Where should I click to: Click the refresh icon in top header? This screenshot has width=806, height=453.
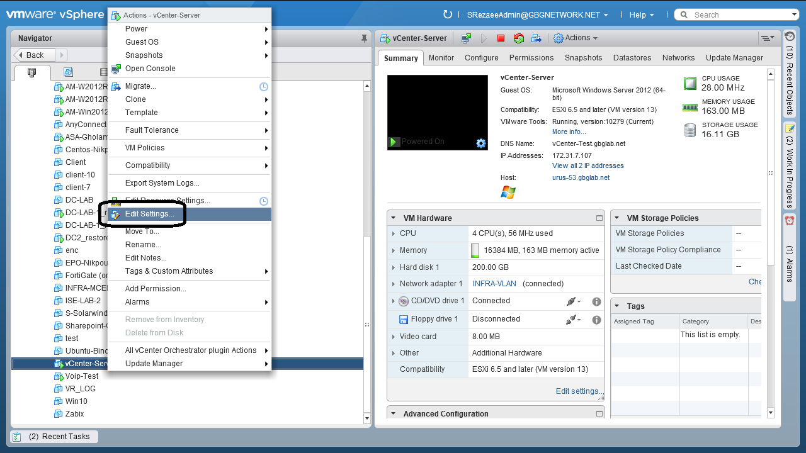pos(448,14)
